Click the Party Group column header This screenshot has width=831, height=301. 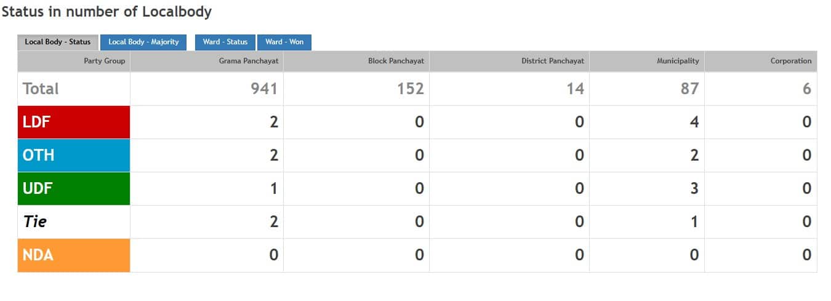coord(104,61)
